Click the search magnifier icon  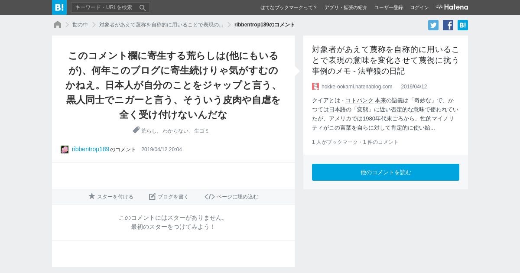[x=143, y=7]
